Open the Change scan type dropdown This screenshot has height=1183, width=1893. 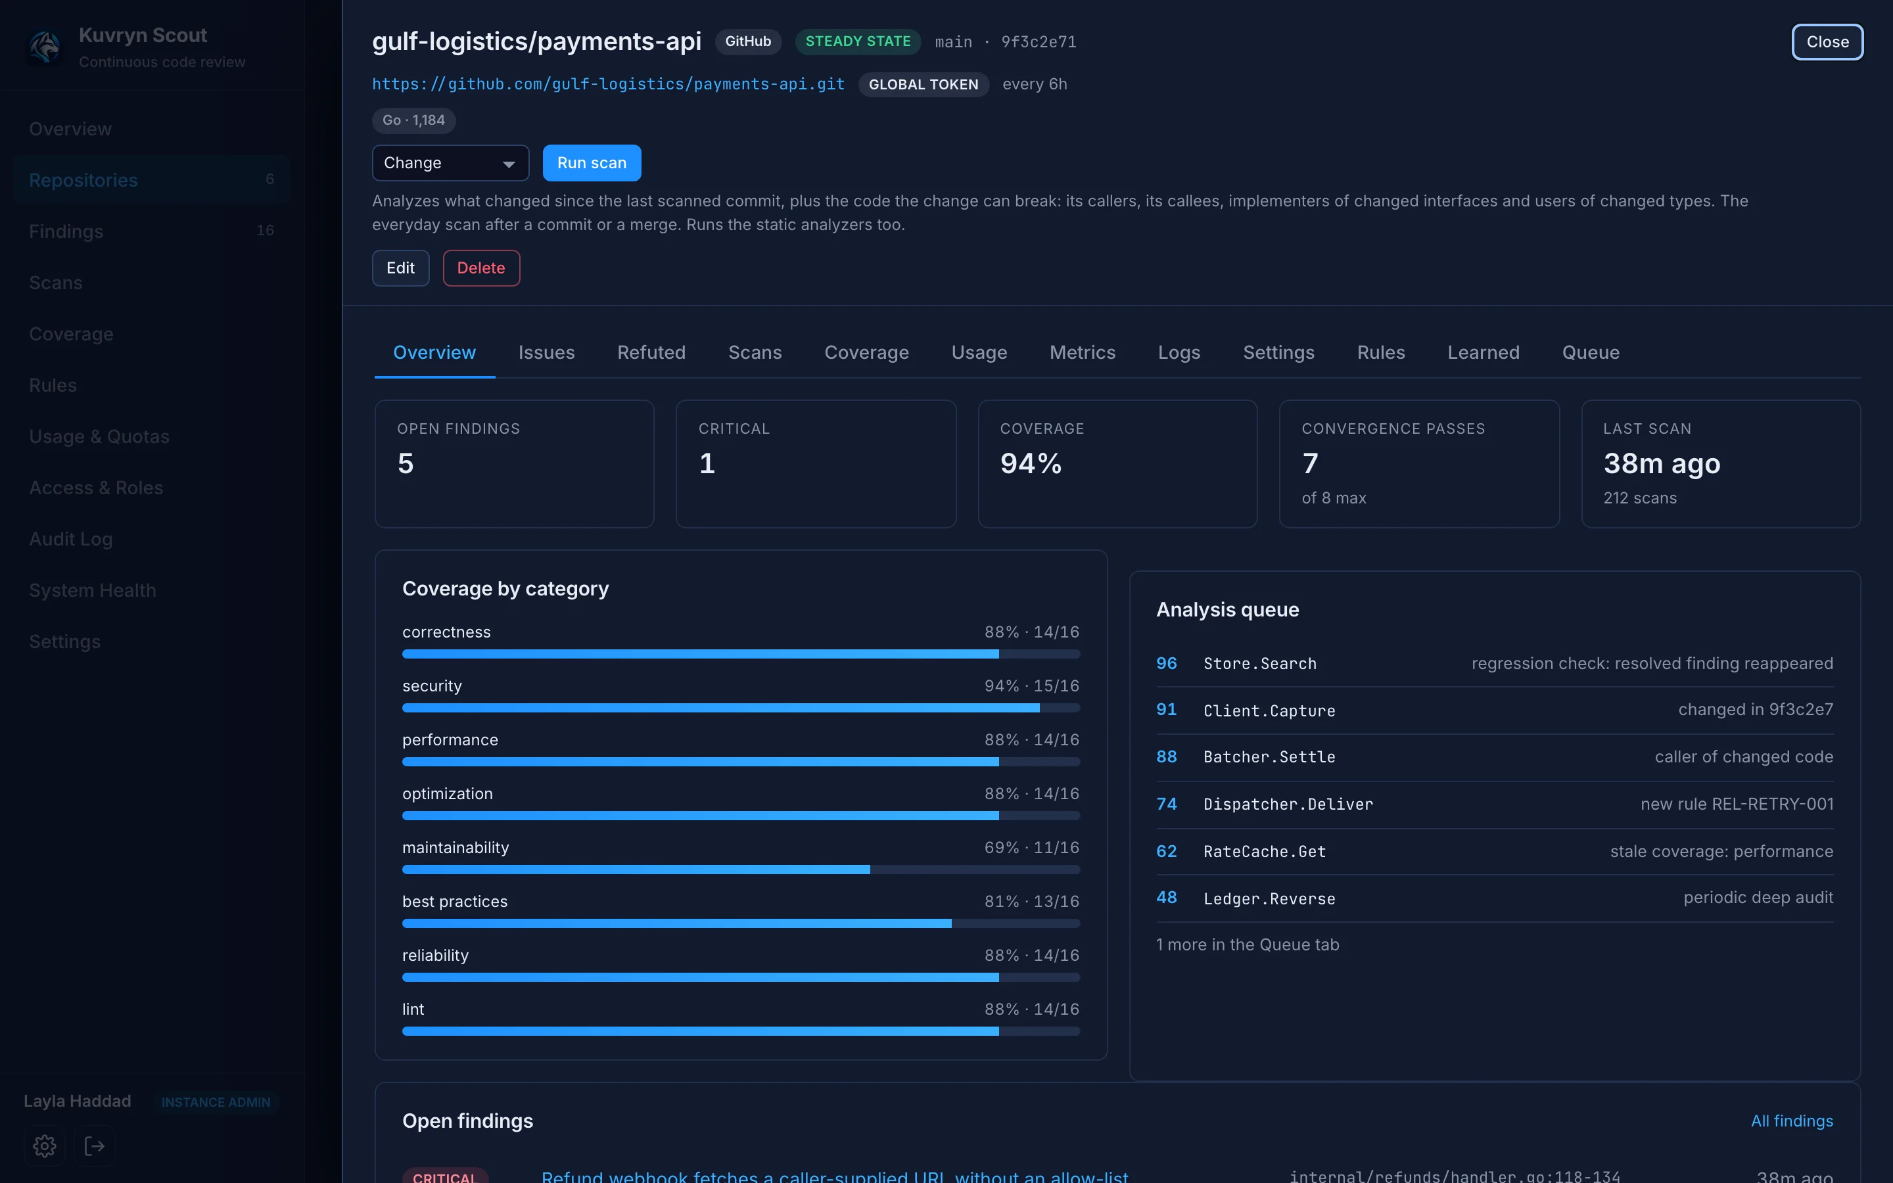pyautogui.click(x=450, y=163)
